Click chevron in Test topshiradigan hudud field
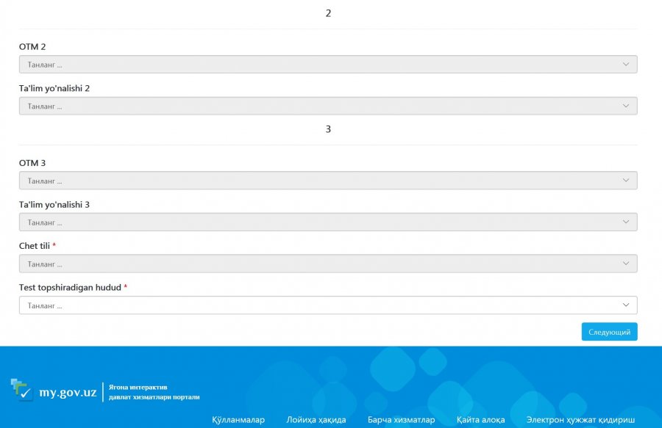Viewport: 662px width, 428px height. (x=626, y=305)
